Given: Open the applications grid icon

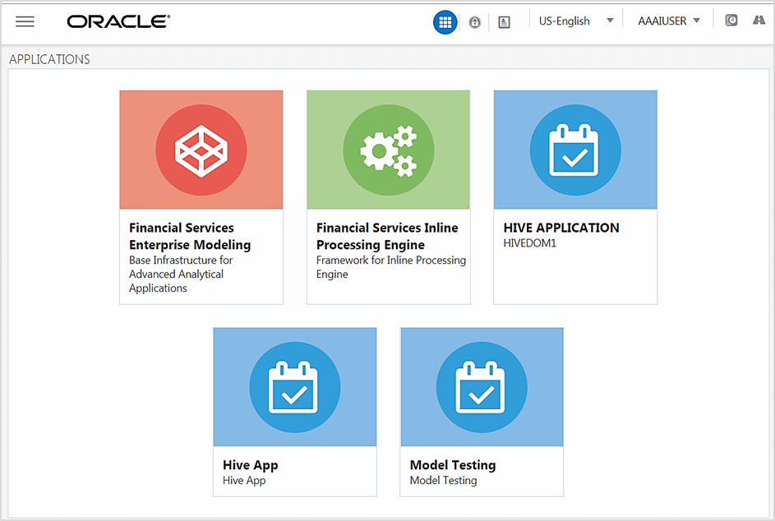Looking at the screenshot, I should (x=445, y=22).
